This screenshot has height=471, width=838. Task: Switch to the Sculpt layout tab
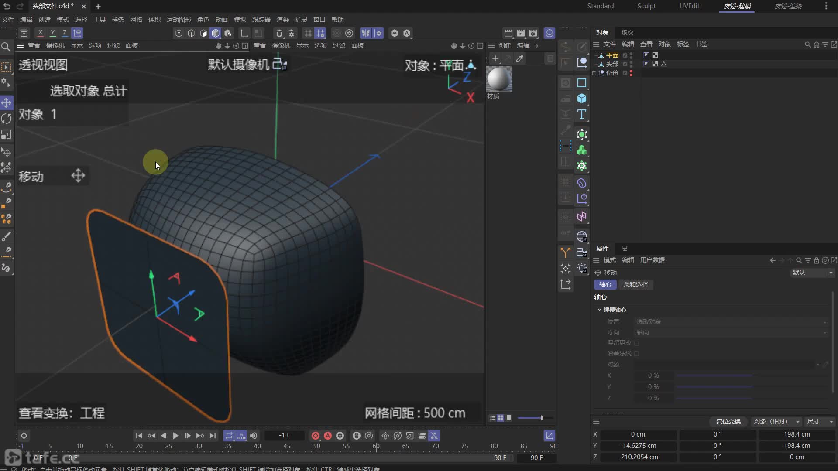[x=646, y=6]
